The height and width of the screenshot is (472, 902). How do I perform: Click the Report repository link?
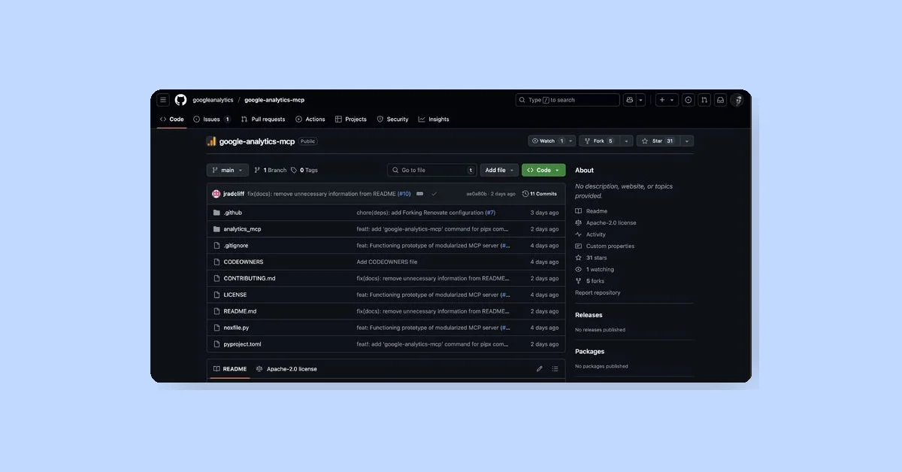coord(598,293)
